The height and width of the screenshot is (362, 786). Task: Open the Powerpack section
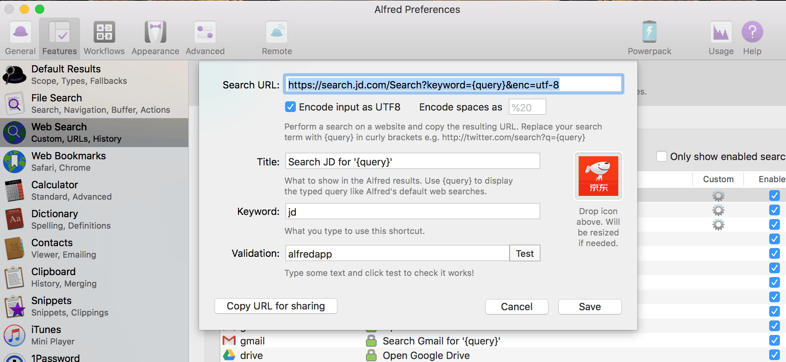coord(650,38)
